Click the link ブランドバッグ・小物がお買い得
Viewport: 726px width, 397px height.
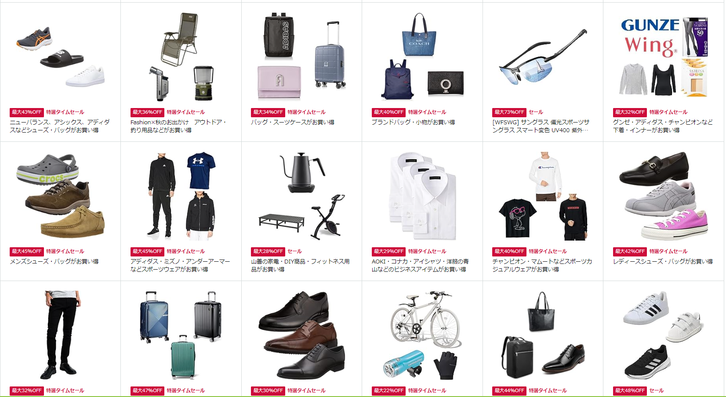coord(413,122)
